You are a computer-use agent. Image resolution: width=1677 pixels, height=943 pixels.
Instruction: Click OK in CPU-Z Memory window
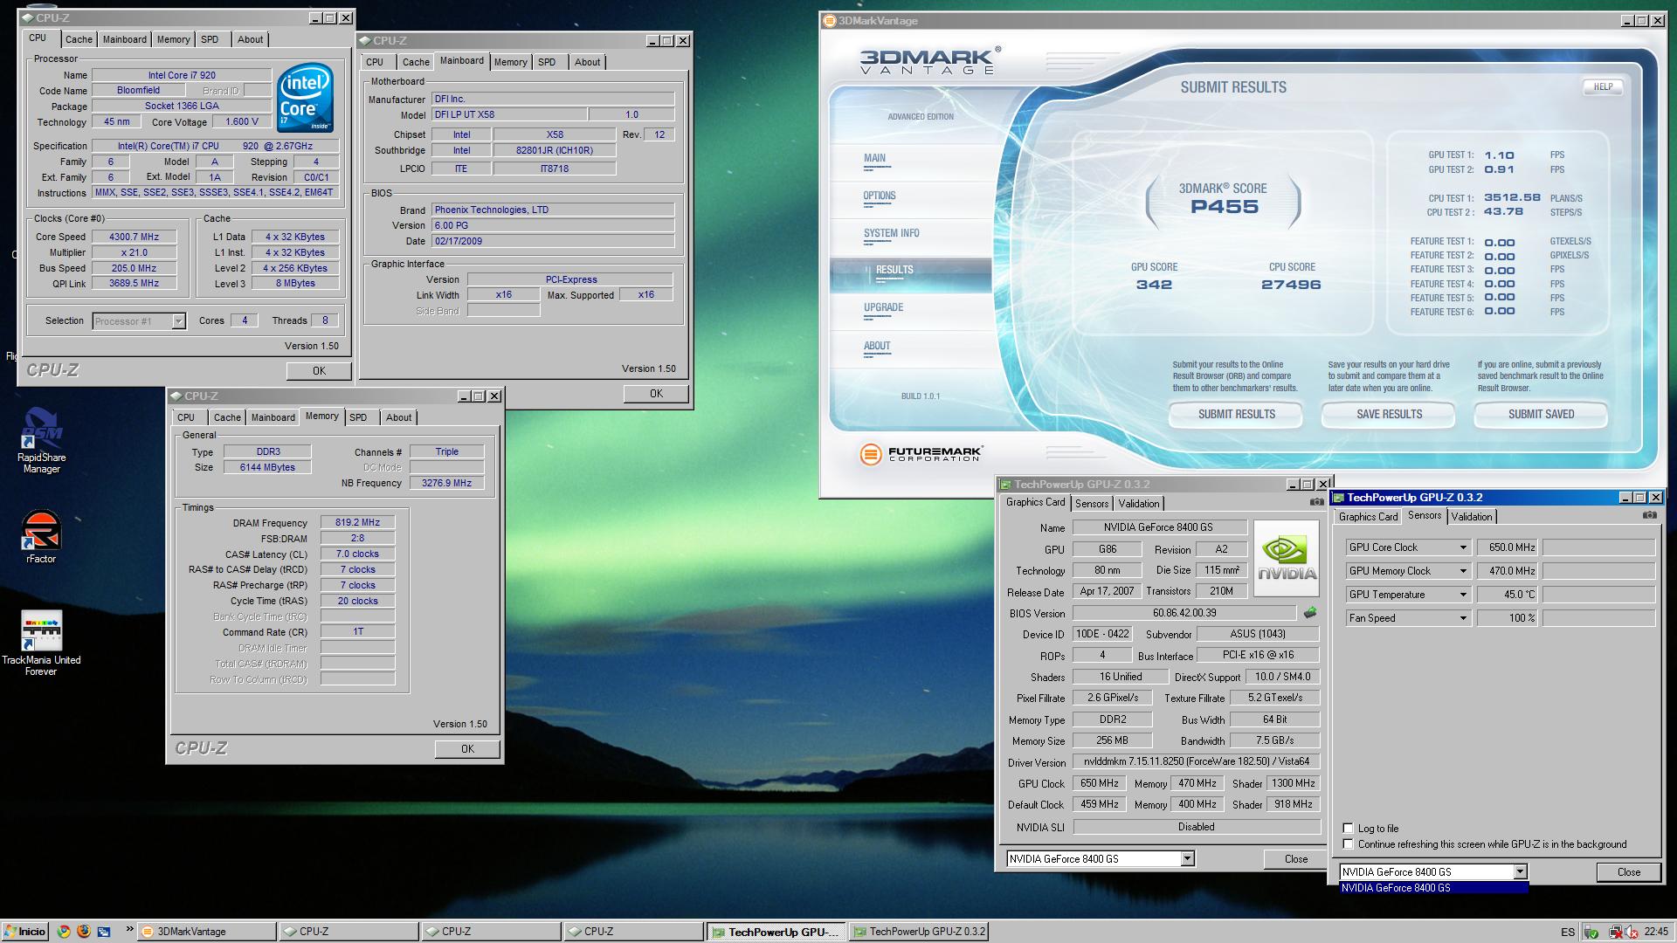pos(467,749)
